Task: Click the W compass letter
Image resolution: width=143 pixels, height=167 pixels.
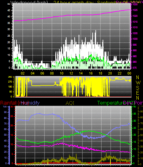Action: point(138,83)
